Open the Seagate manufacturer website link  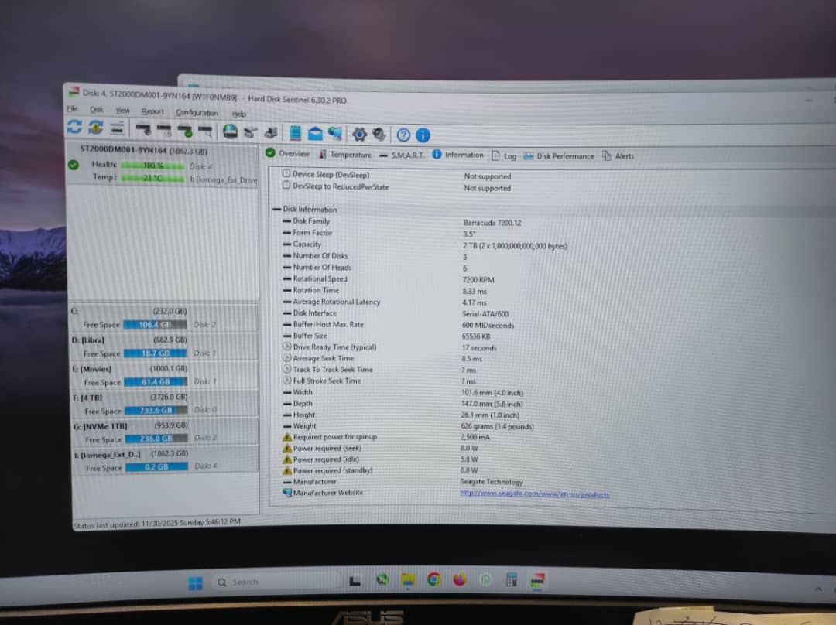(x=534, y=494)
